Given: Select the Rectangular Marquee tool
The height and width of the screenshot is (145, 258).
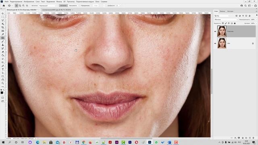Looking at the screenshot, I should point(3,17).
